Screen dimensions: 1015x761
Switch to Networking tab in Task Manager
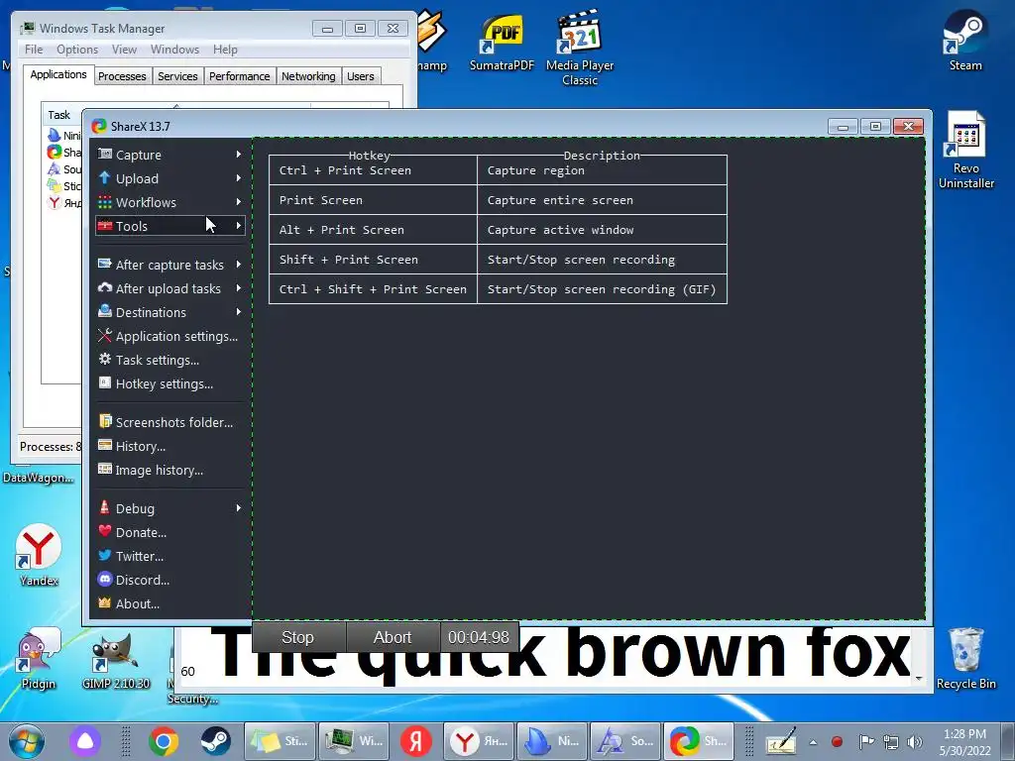pyautogui.click(x=308, y=76)
